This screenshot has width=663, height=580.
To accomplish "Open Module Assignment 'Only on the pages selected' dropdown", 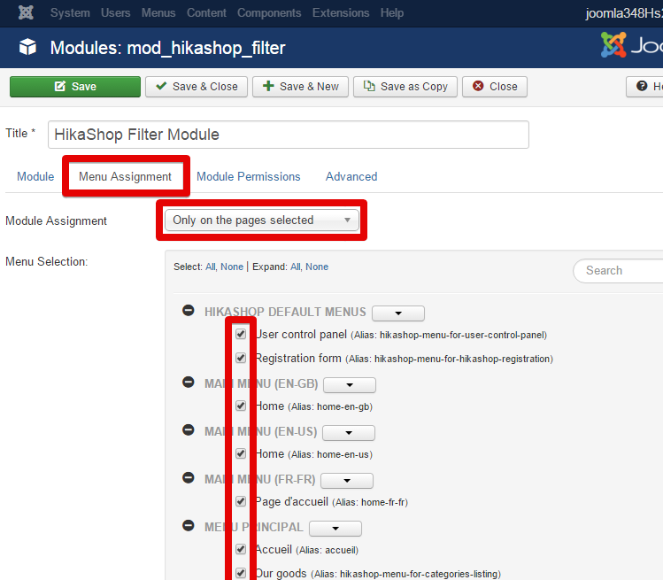I will tap(262, 220).
